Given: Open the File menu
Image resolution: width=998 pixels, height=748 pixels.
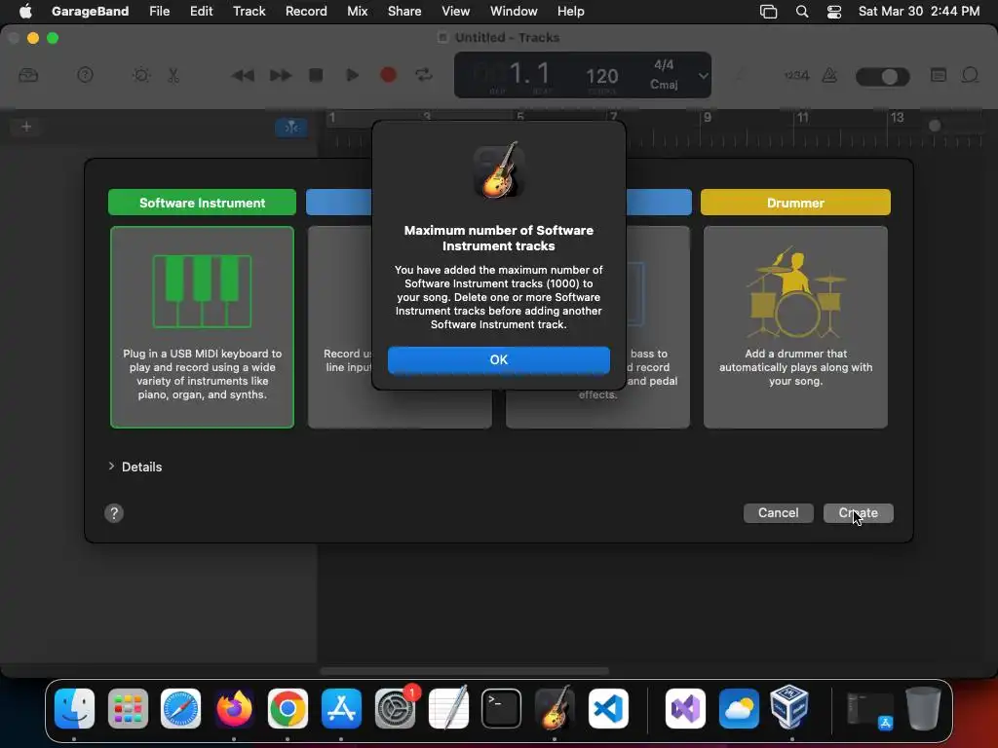Looking at the screenshot, I should click(x=159, y=11).
